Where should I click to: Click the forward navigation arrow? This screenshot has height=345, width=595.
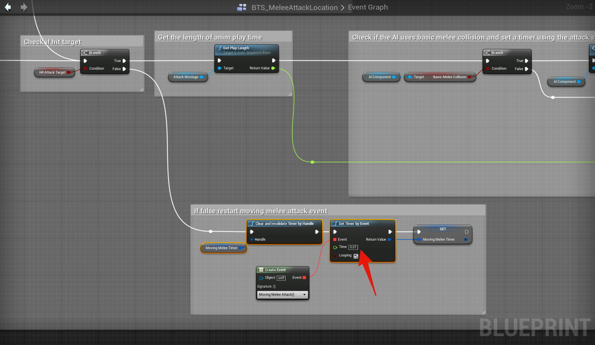click(24, 7)
